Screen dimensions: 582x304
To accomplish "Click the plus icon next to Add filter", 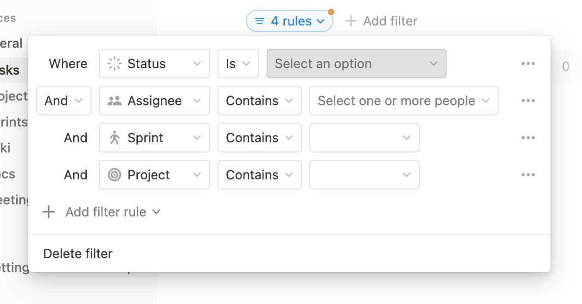I will 351,21.
